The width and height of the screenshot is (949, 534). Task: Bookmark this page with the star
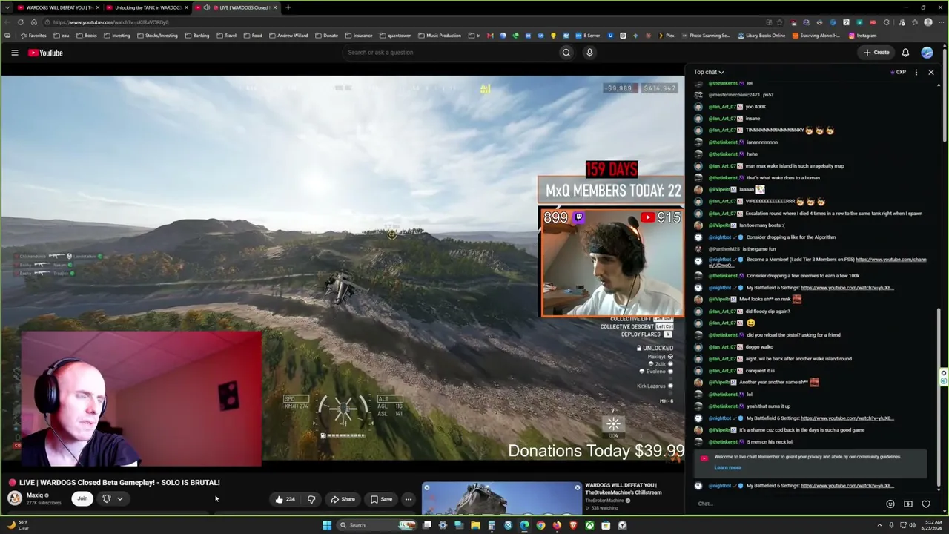click(779, 22)
